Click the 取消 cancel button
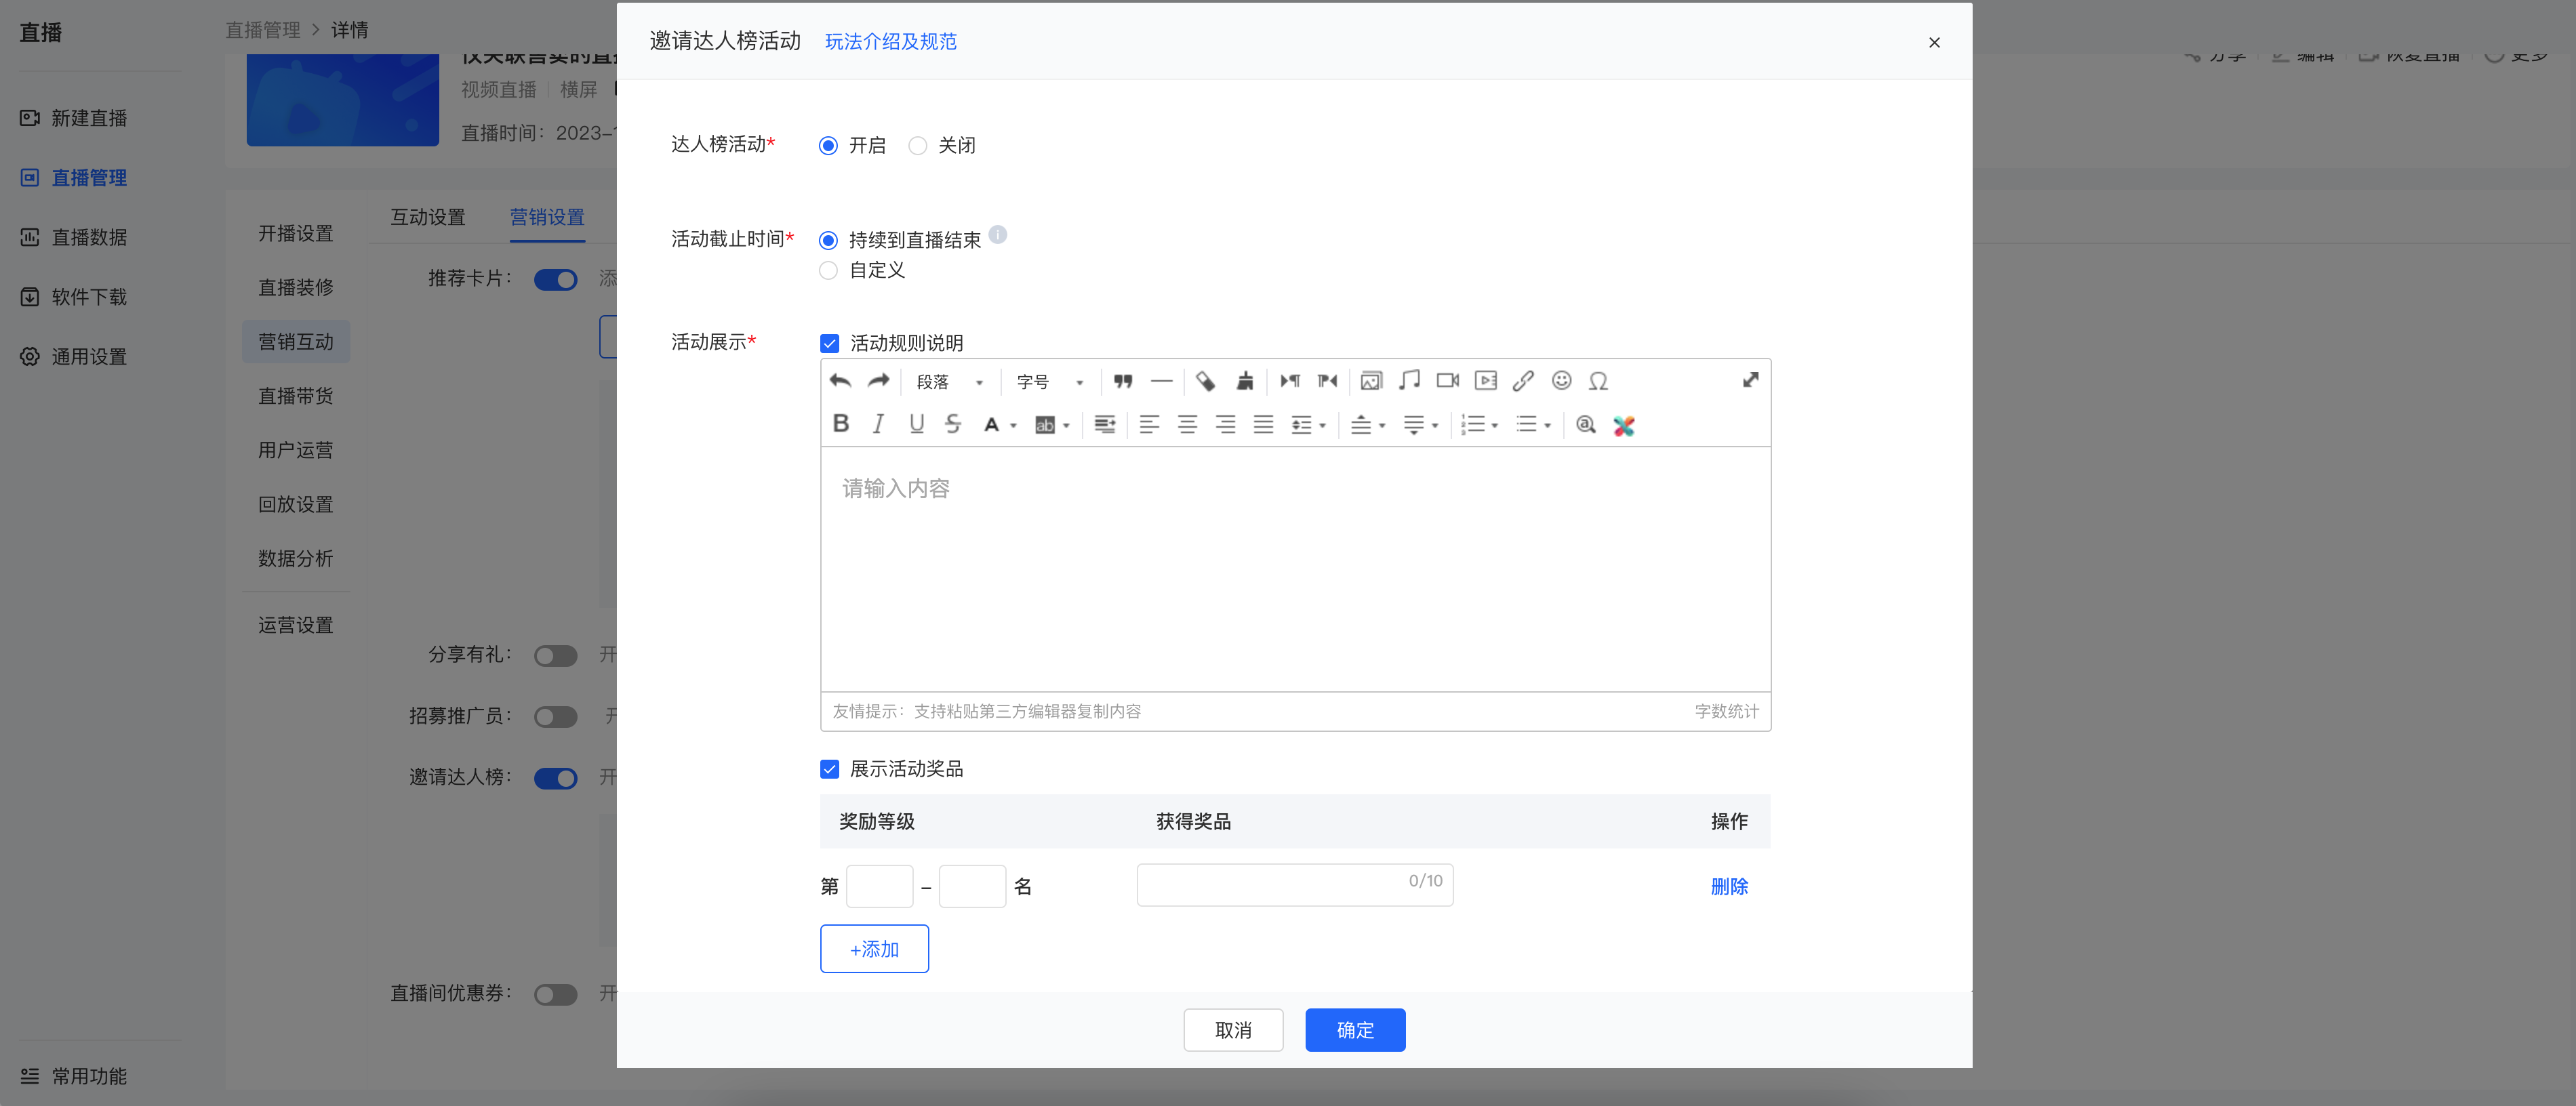2576x1106 pixels. 1233,1029
